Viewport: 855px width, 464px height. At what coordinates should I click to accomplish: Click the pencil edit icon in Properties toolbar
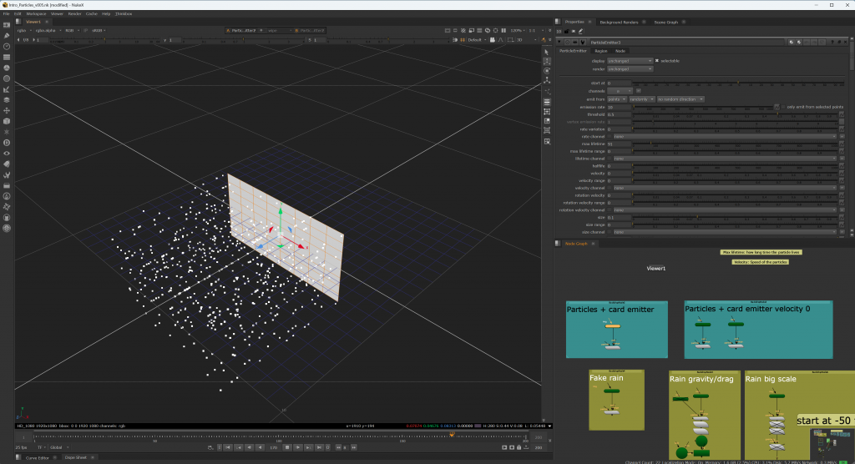coord(580,32)
